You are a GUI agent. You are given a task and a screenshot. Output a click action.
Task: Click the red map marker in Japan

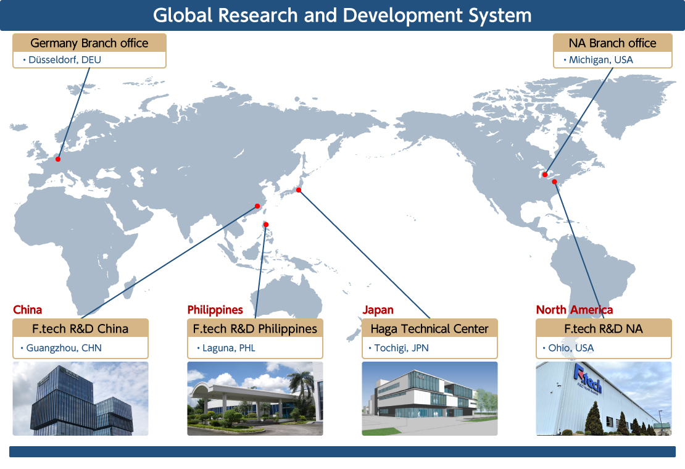point(299,190)
